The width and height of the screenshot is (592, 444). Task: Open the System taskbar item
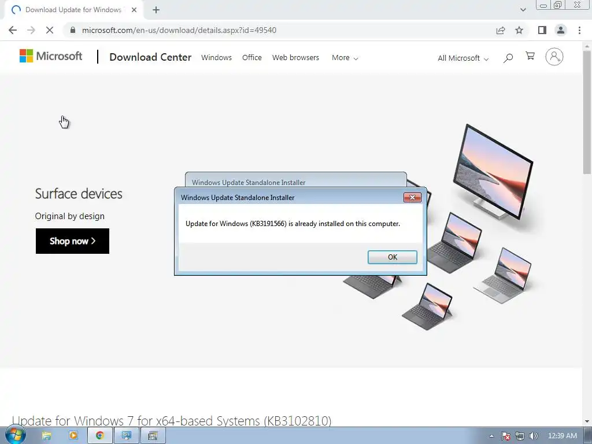point(127,436)
